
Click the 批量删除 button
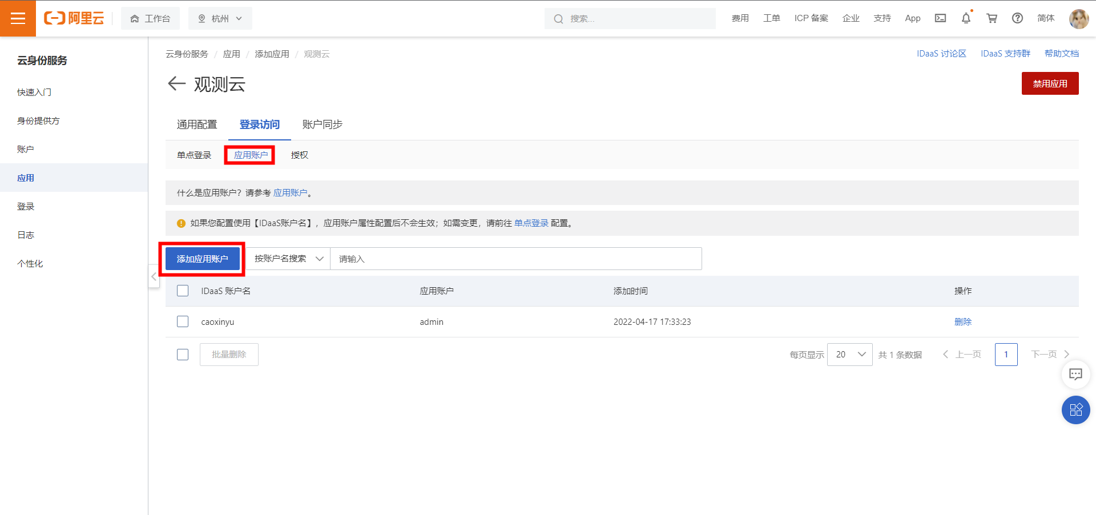coord(229,355)
